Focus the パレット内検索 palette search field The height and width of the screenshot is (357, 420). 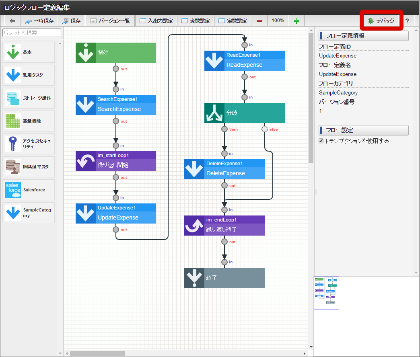click(x=32, y=33)
